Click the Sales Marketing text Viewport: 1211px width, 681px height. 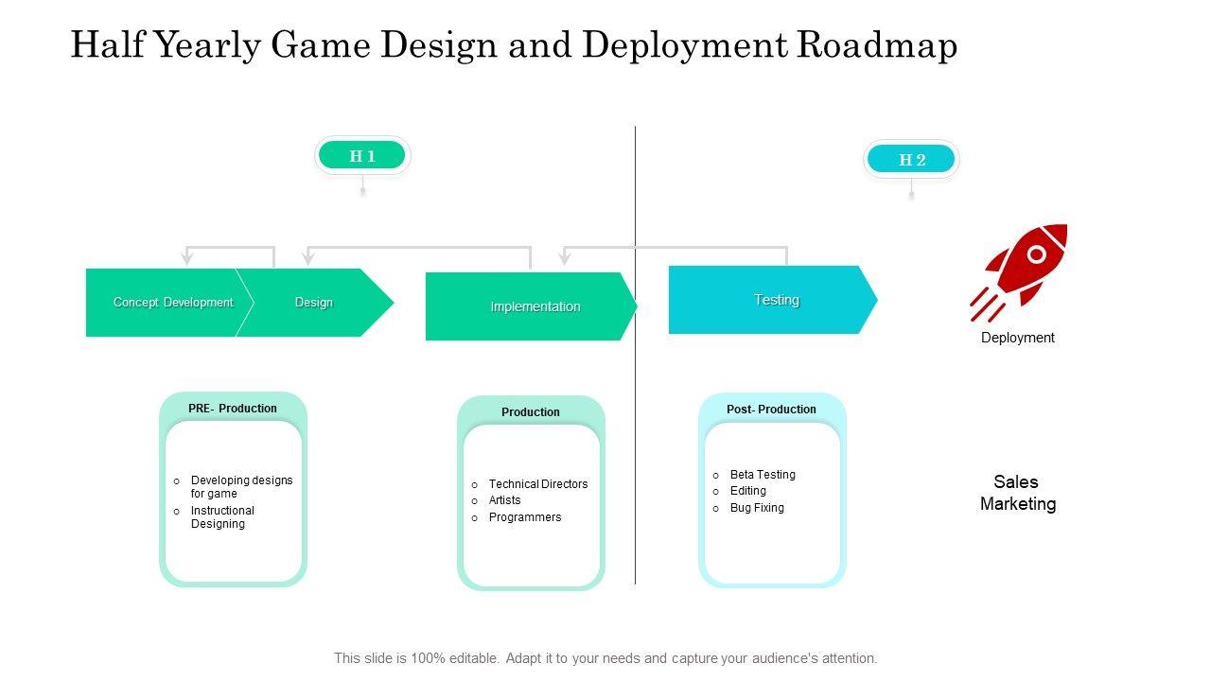point(1018,493)
